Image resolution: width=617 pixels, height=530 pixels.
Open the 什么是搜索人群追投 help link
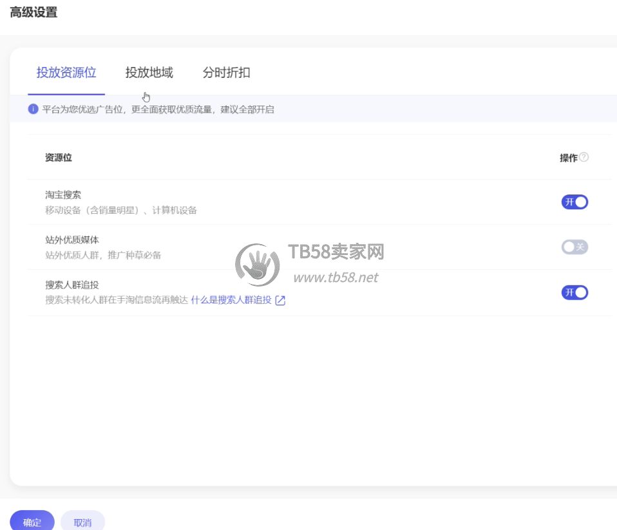pos(231,301)
